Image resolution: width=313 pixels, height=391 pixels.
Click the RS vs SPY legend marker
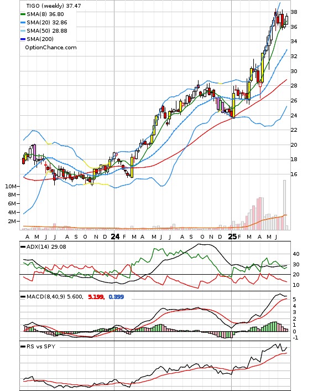coord(23,347)
